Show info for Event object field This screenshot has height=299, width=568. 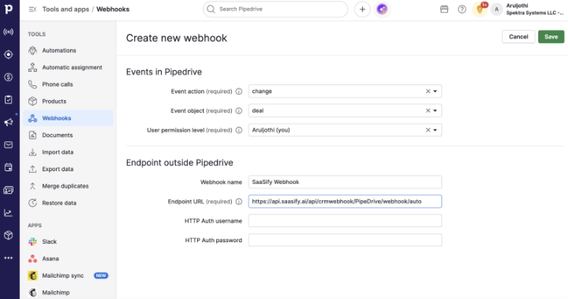pyautogui.click(x=239, y=110)
